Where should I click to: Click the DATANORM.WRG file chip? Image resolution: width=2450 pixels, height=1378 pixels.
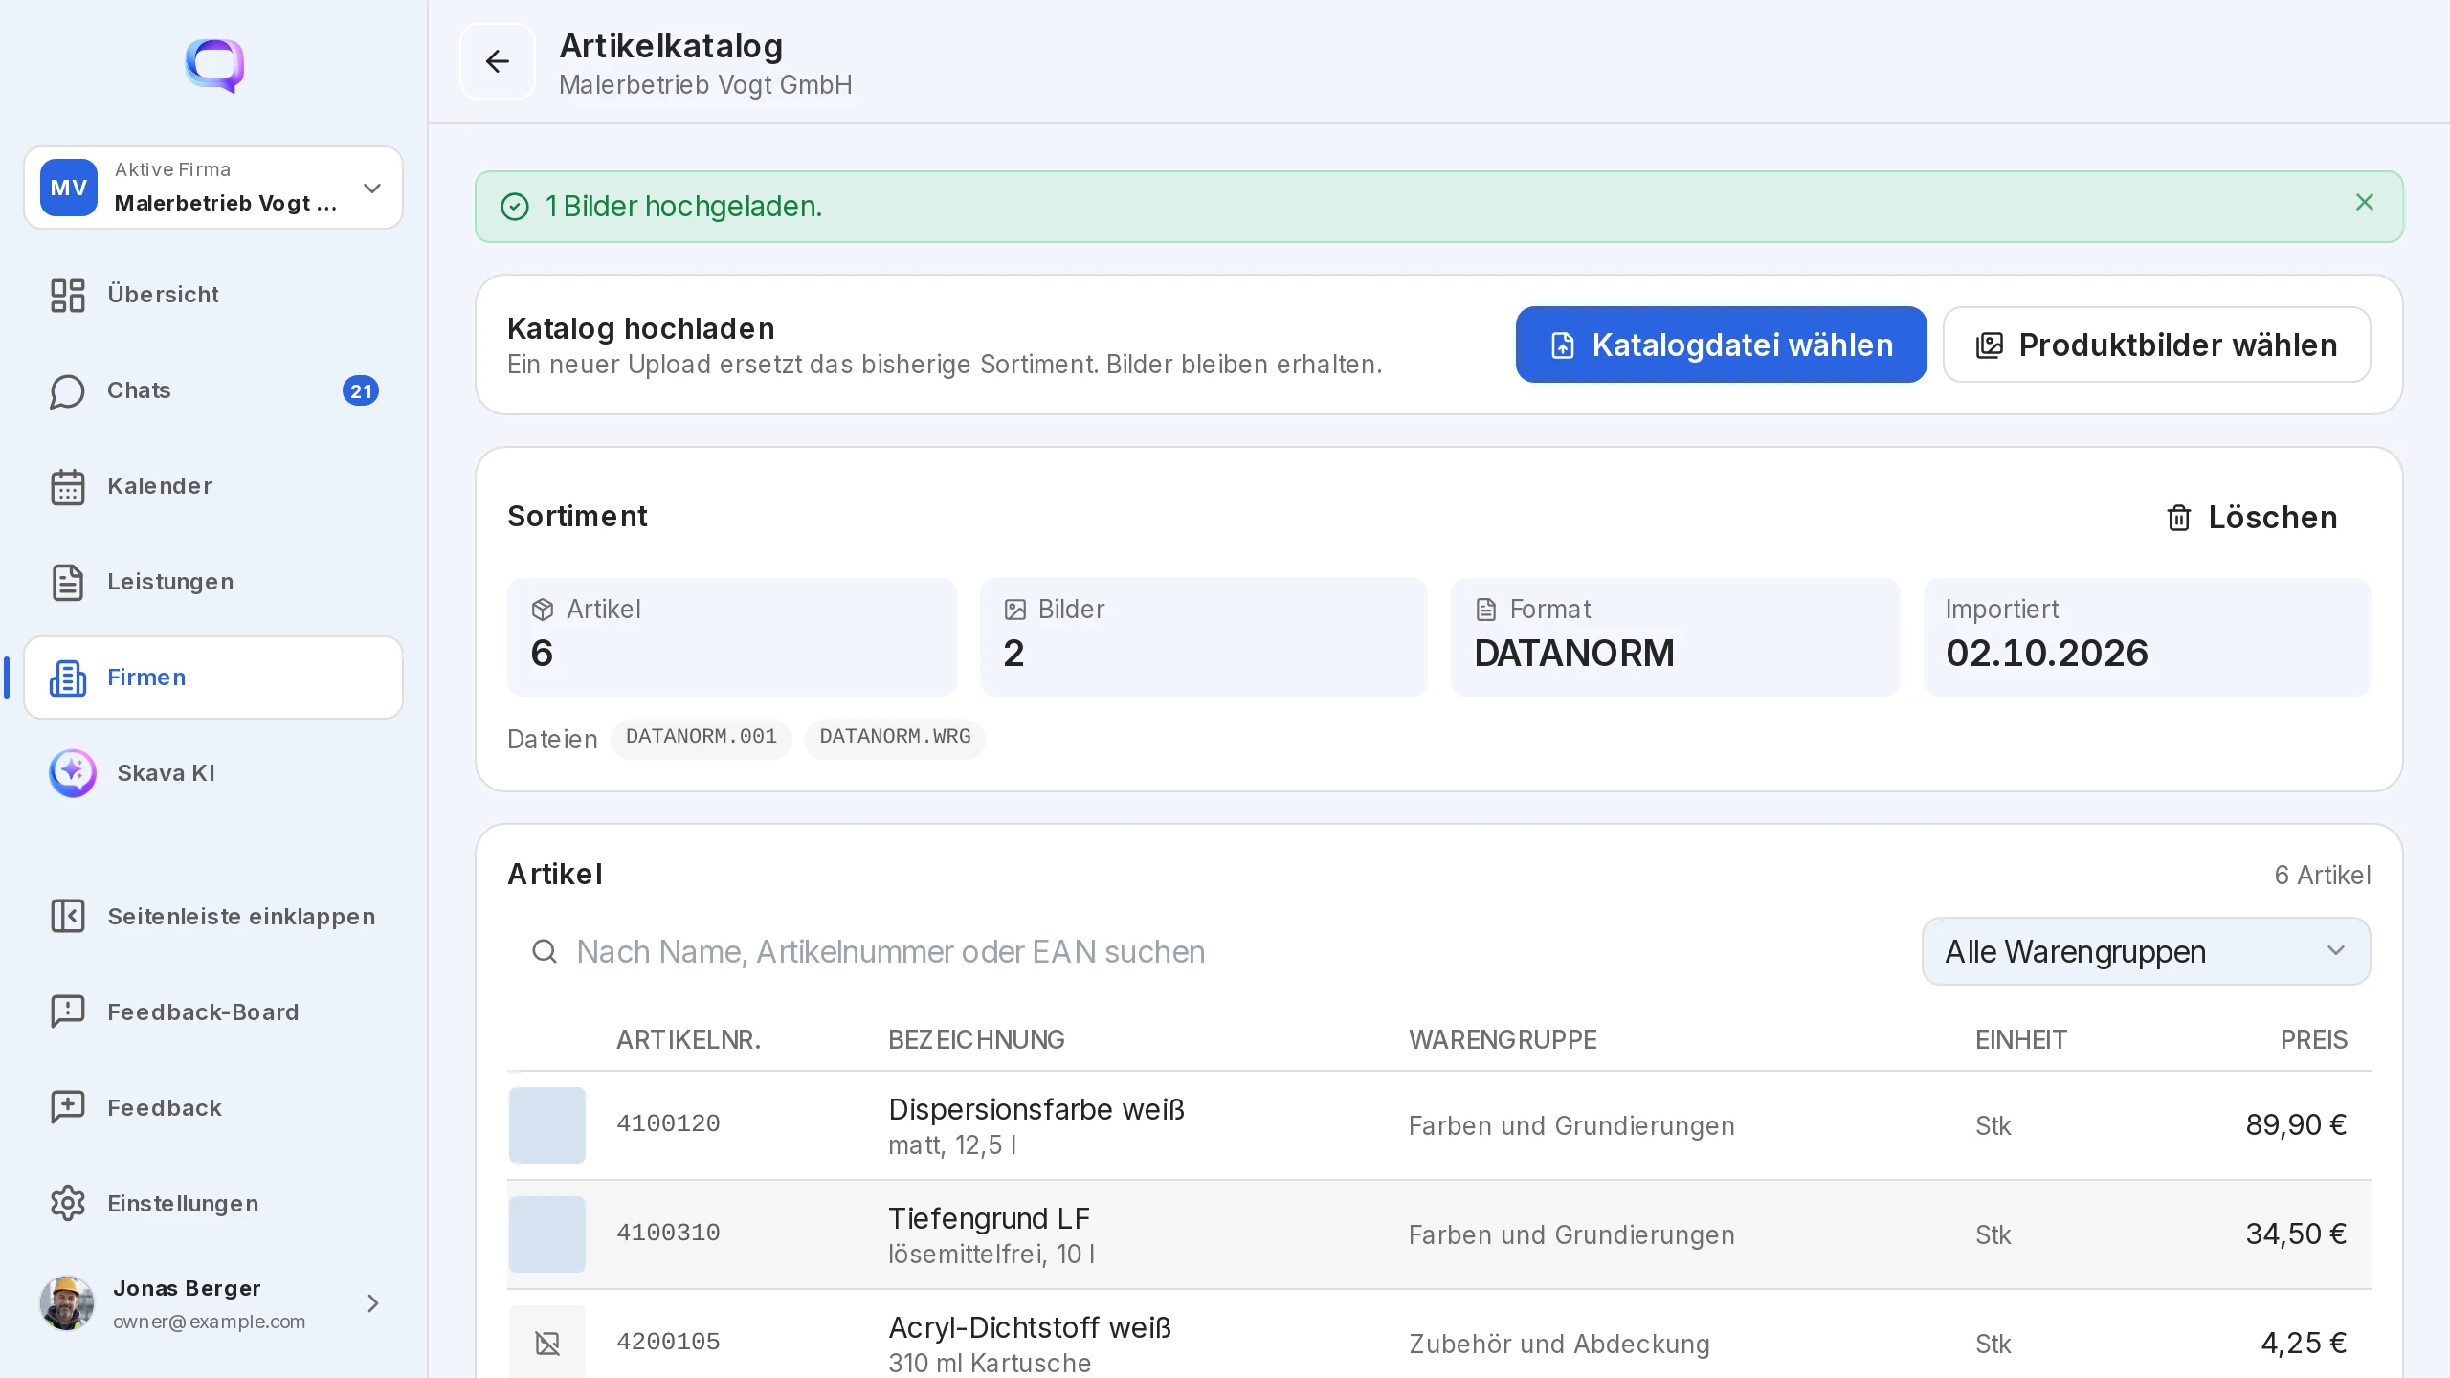(895, 737)
